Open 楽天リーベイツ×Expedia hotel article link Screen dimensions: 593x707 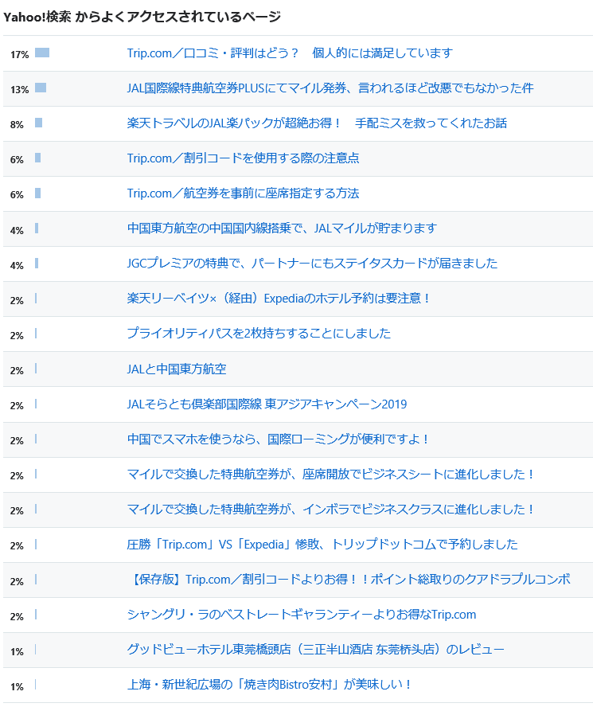tap(279, 299)
